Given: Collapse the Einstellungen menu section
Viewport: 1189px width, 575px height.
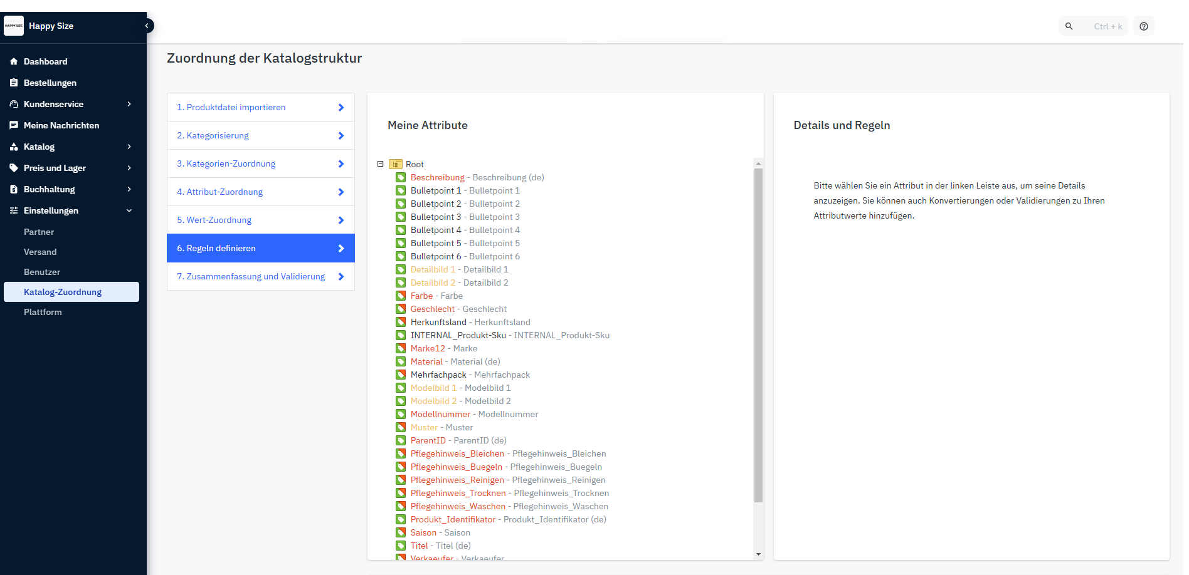Looking at the screenshot, I should (129, 210).
